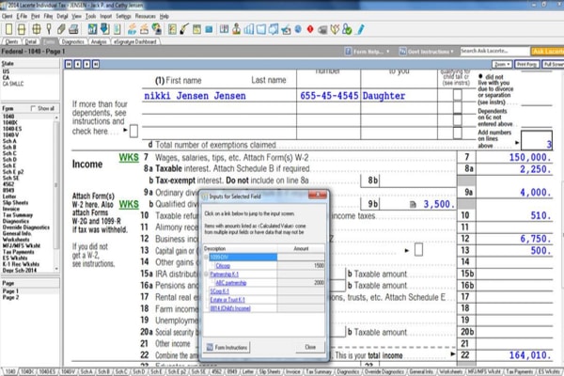Click the blank page toolbar icon
This screenshot has height=376, width=564.
pyautogui.click(x=9, y=29)
